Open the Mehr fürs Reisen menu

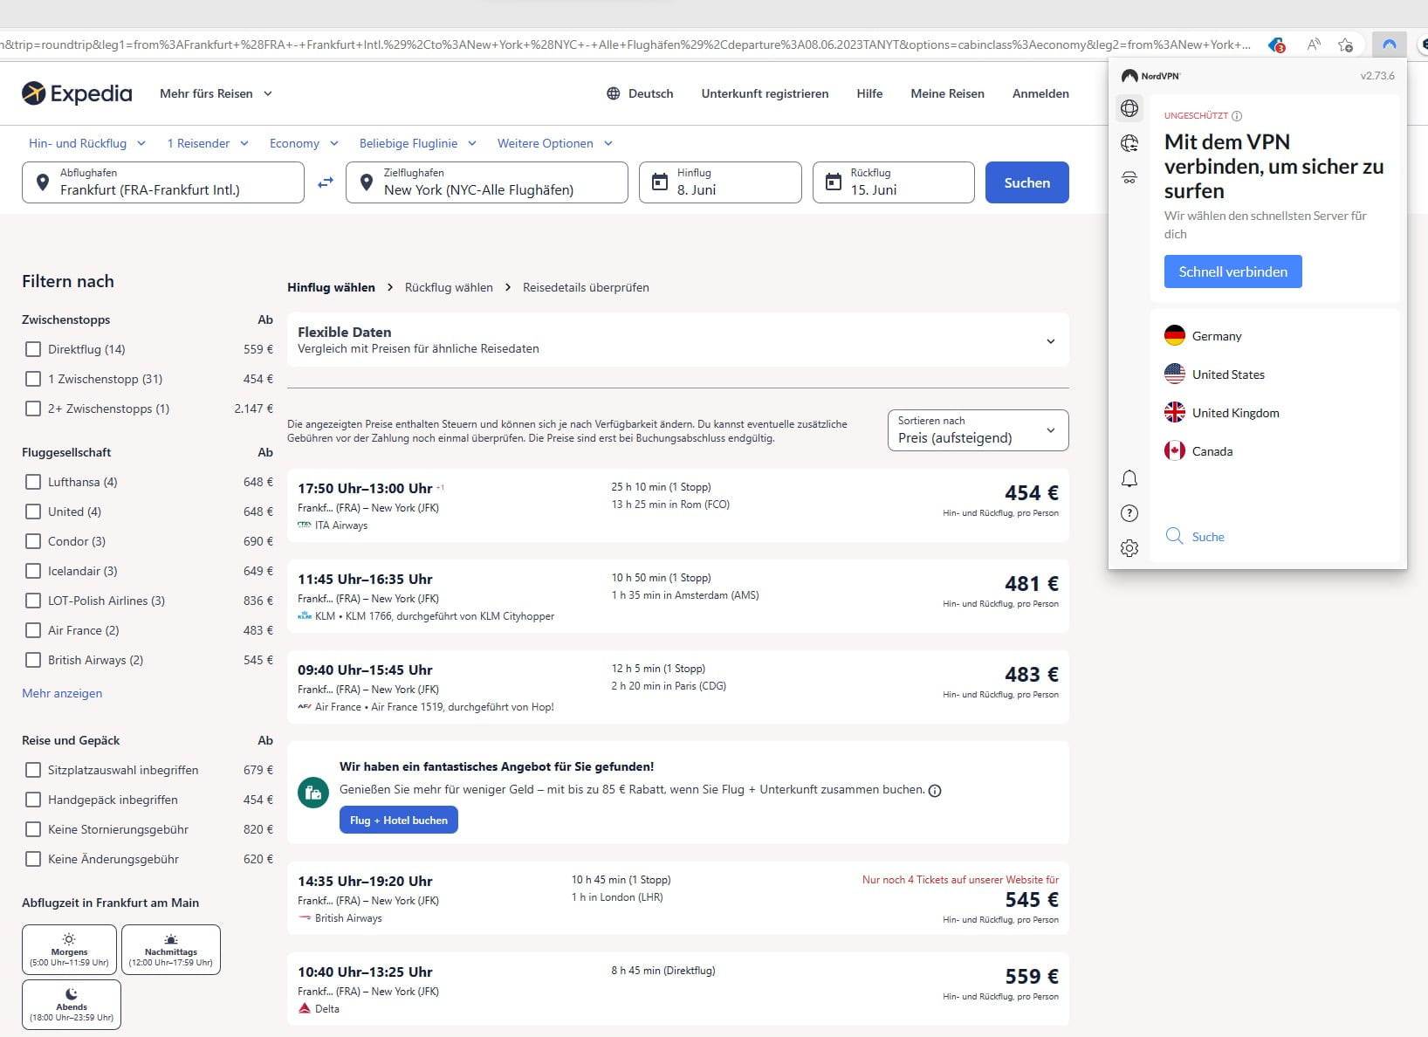tap(216, 93)
